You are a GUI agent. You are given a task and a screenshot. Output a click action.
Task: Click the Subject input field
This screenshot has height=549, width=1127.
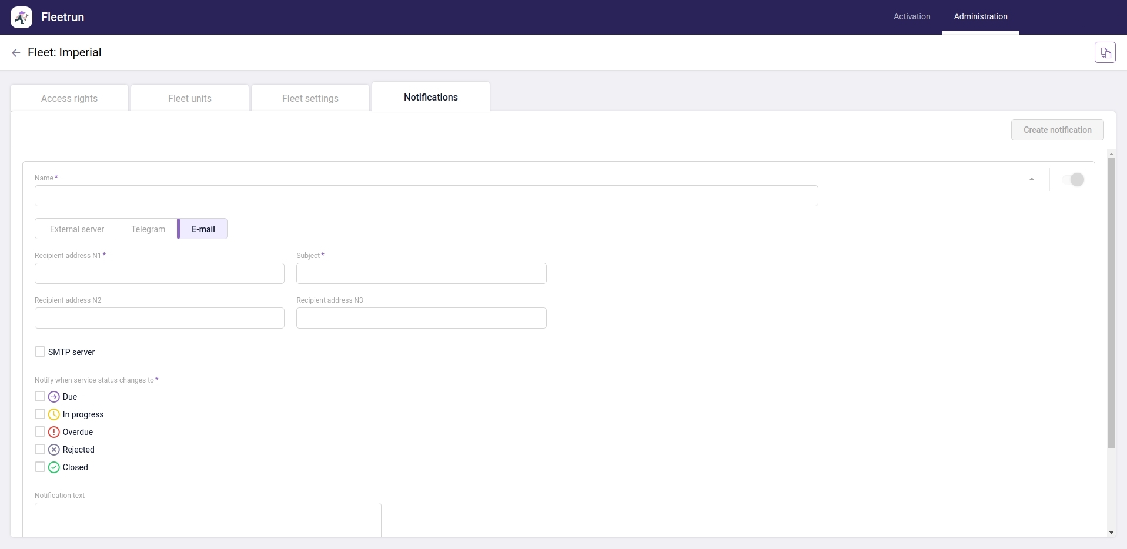(x=421, y=273)
